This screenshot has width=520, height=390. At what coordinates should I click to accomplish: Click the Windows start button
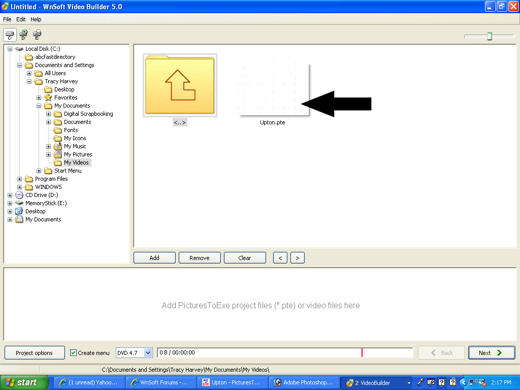24,382
